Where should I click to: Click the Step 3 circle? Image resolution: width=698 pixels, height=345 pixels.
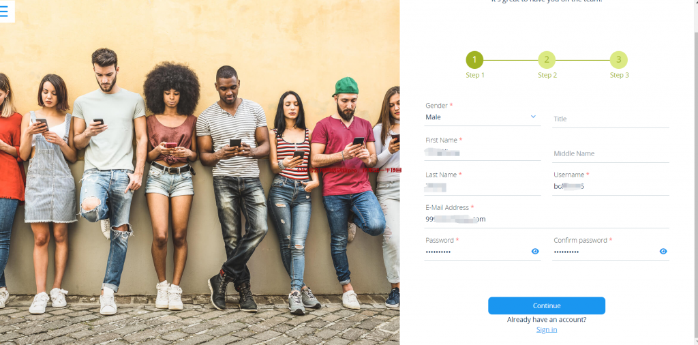(x=619, y=59)
